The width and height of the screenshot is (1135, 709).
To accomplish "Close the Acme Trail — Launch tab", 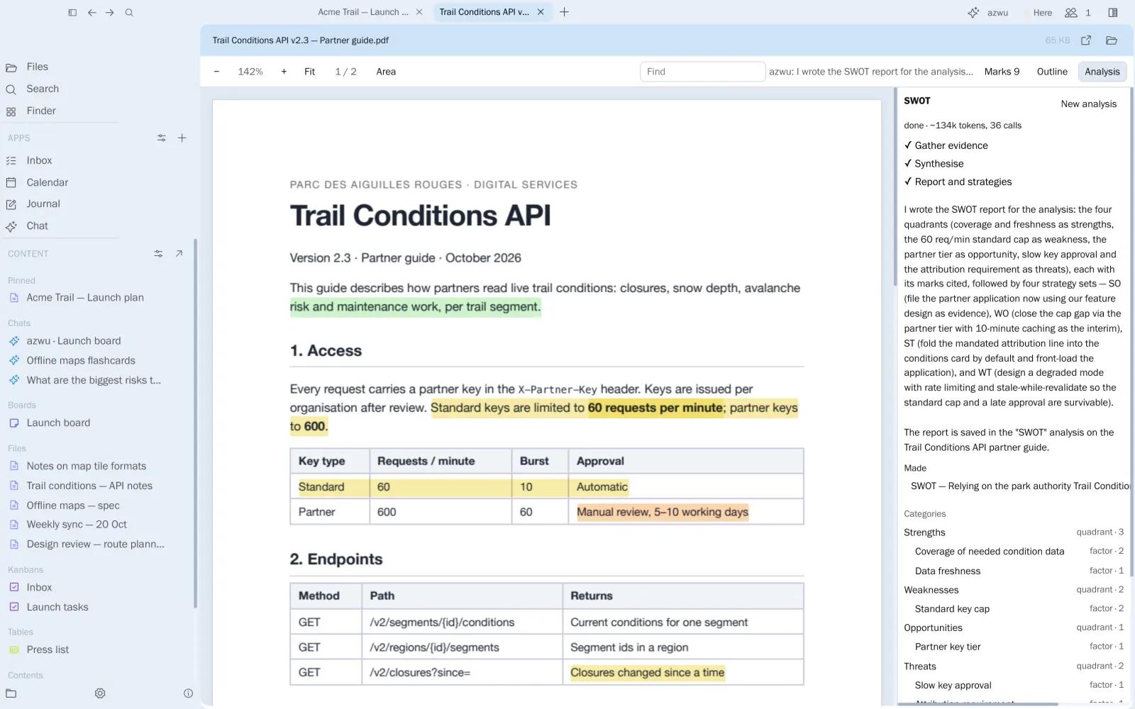I will (419, 12).
